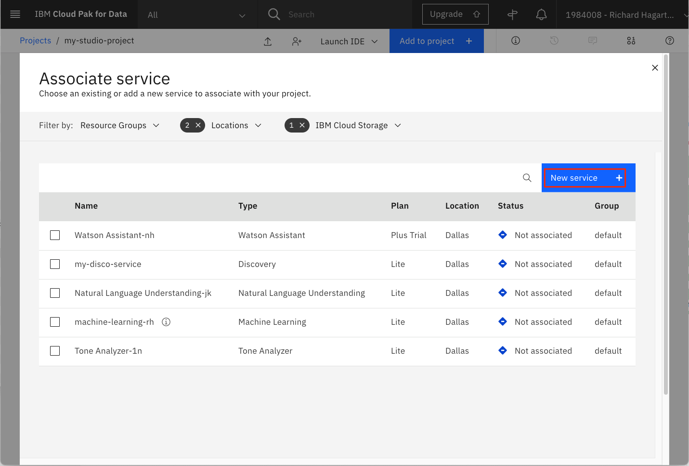Check Natural Language Understanding-jk row

click(55, 293)
